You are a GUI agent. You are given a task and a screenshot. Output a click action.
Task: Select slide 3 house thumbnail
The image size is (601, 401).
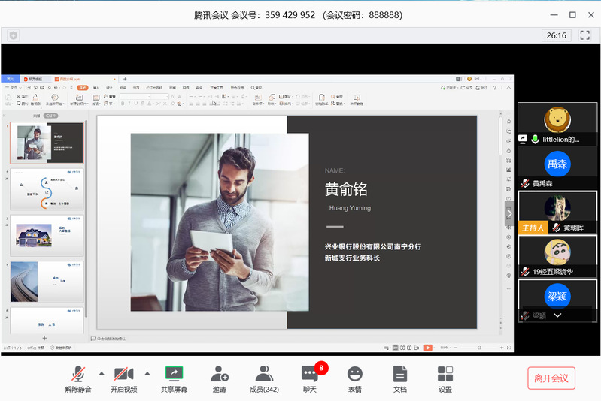point(47,235)
